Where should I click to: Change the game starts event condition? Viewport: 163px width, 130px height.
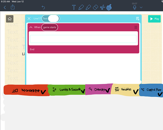[50, 27]
